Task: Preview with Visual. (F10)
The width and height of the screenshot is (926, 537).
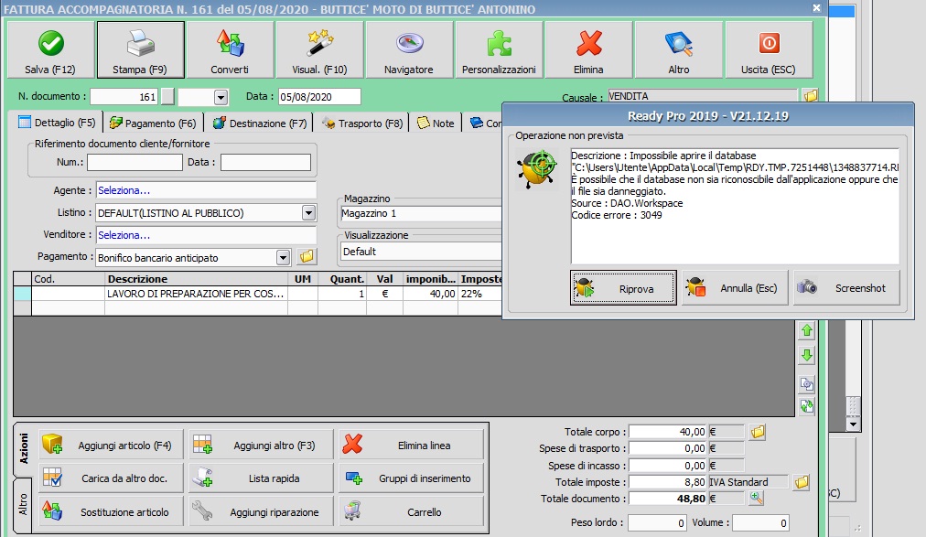Action: (319, 49)
